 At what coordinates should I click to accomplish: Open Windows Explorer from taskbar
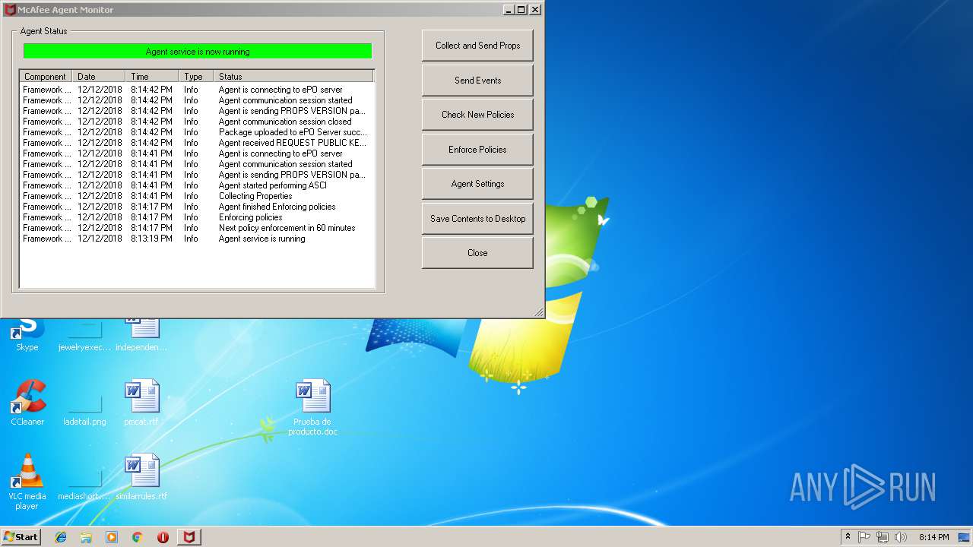[x=86, y=537]
